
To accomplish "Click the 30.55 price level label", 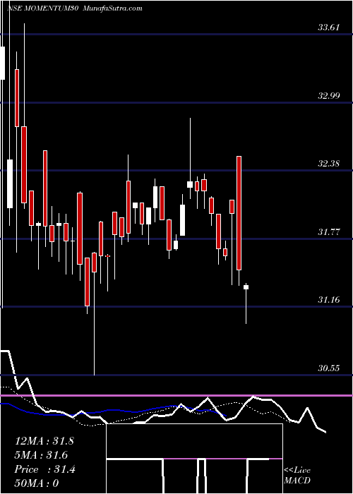I will coord(329,368).
